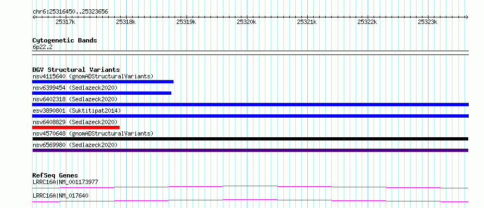The image size is (484, 208).
Task: Click the 25322k ruler position
Action: pos(367,22)
